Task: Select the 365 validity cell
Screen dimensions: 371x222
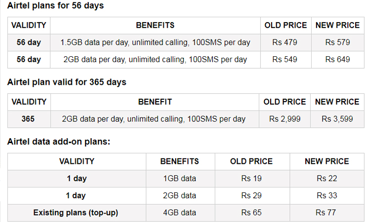Action: [29, 119]
